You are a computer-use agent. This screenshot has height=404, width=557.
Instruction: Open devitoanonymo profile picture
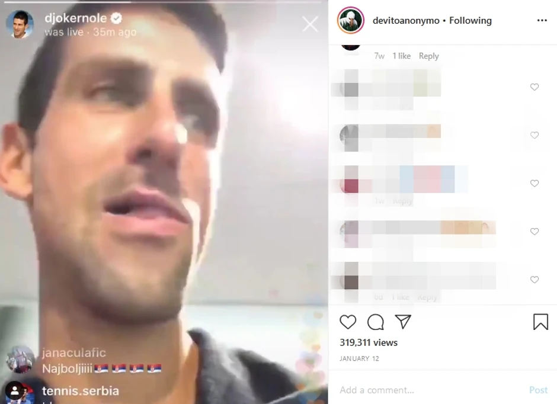[x=351, y=21]
